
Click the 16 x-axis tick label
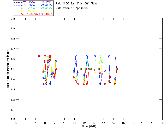(123, 123)
